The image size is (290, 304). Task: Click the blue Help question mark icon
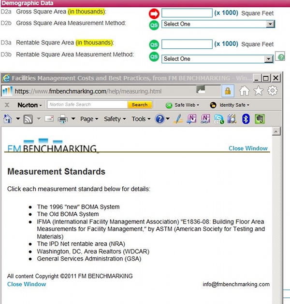click(x=159, y=119)
